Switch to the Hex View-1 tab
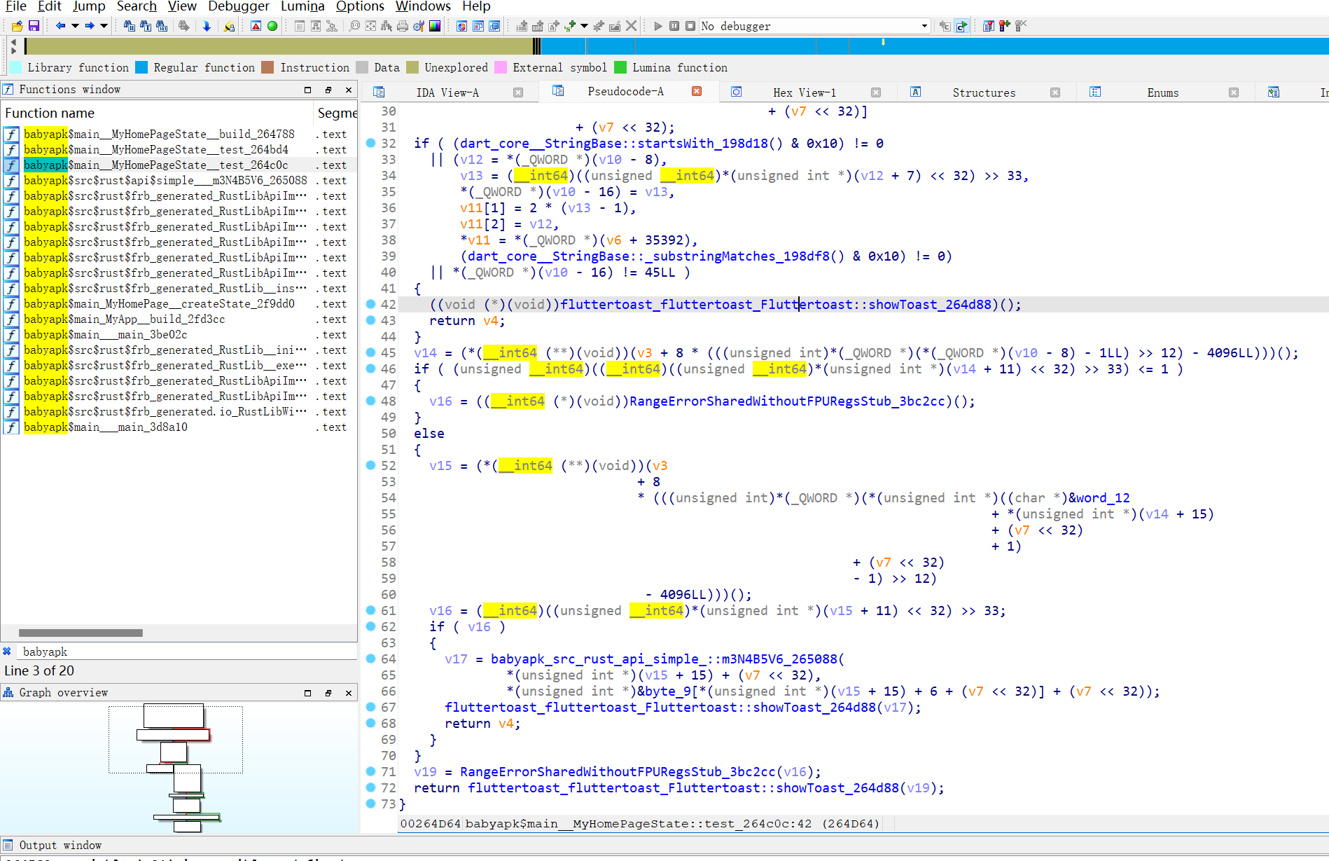The width and height of the screenshot is (1329, 861). pos(804,92)
